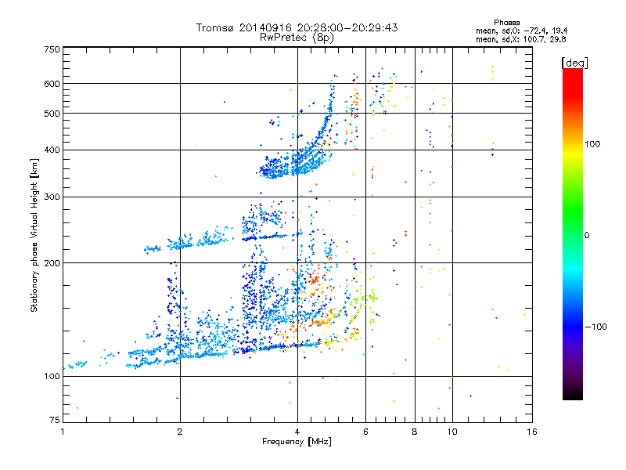Click x-axis tick label 2

[180, 432]
